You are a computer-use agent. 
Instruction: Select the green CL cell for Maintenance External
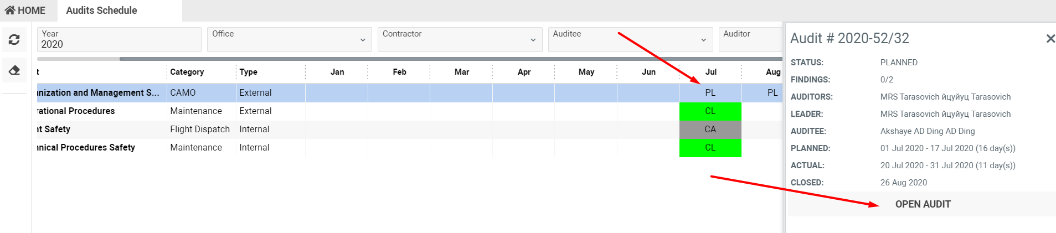[x=710, y=111]
